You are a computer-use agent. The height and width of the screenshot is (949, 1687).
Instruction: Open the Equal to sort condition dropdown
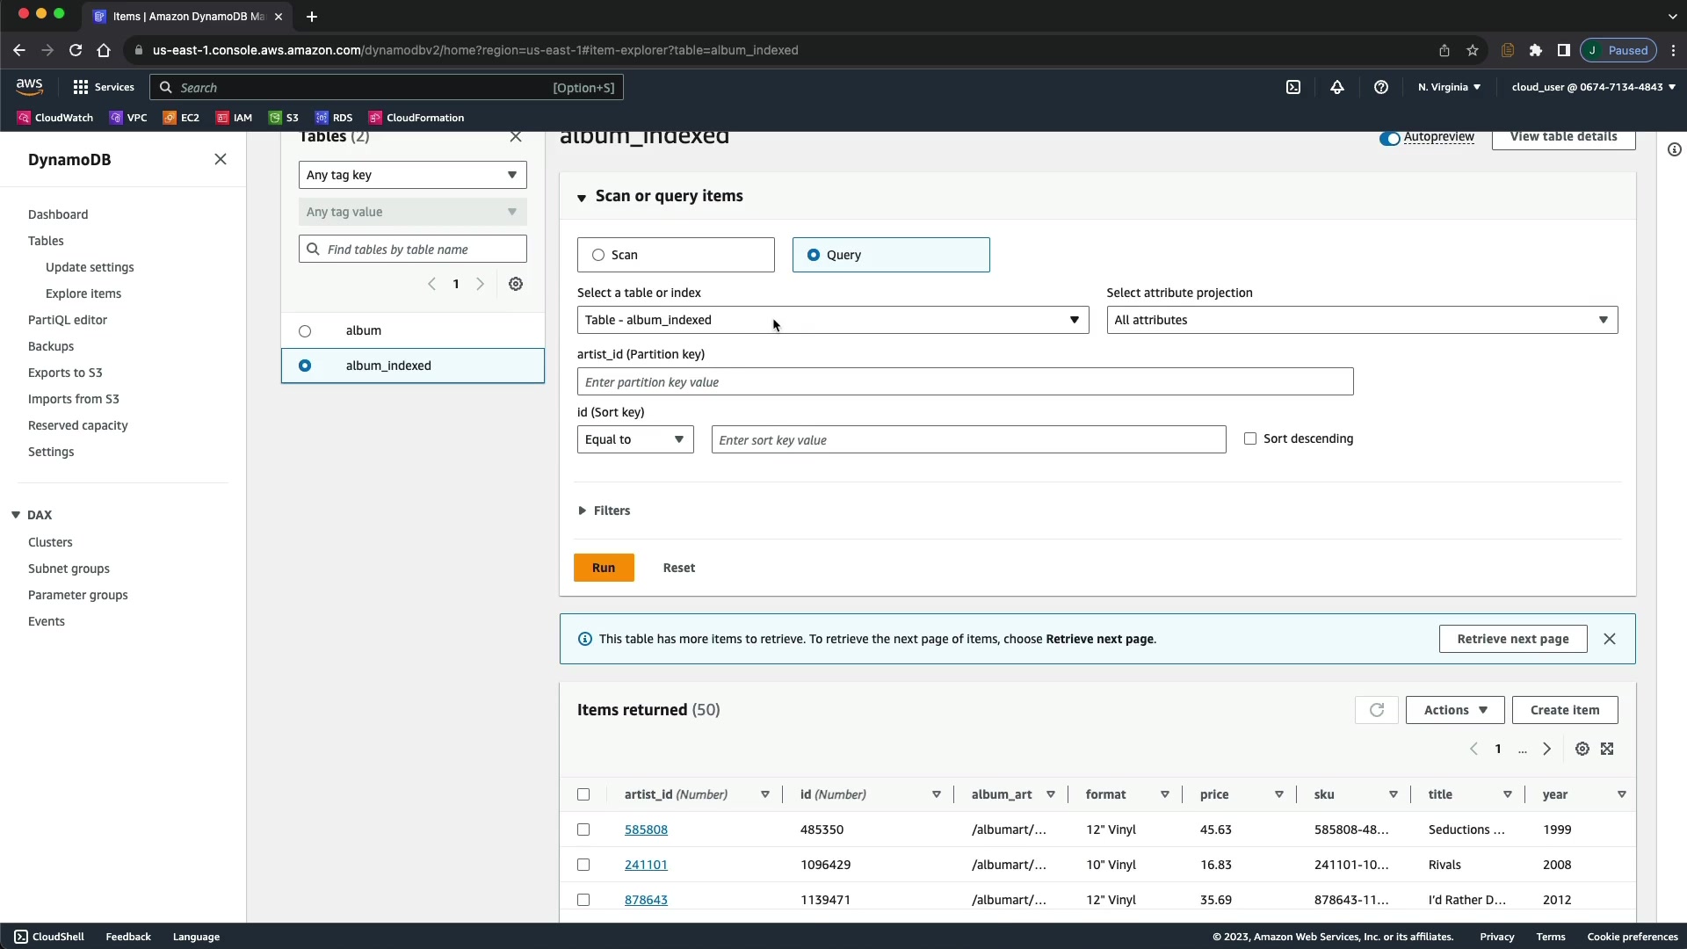click(634, 439)
